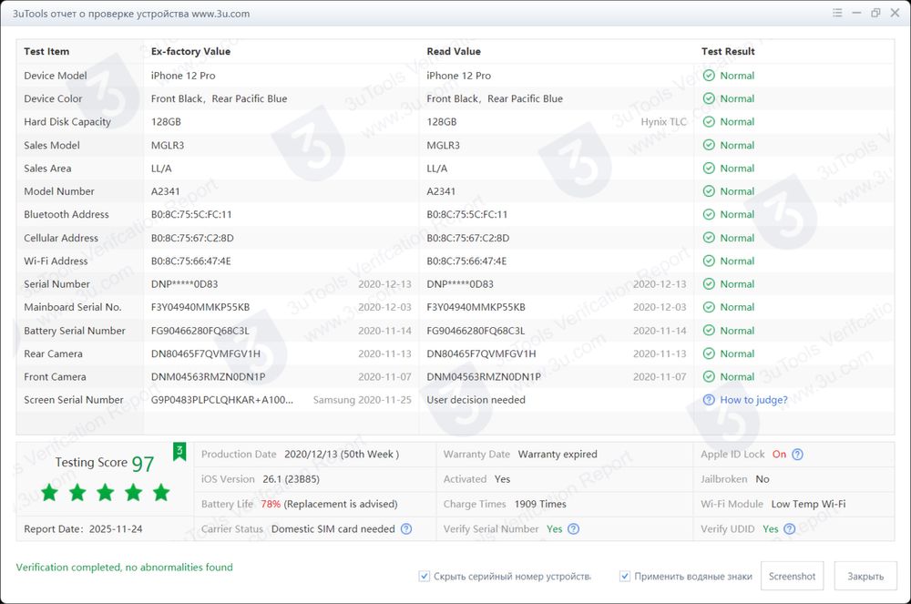
Task: Click the Read Value column header
Action: [454, 51]
